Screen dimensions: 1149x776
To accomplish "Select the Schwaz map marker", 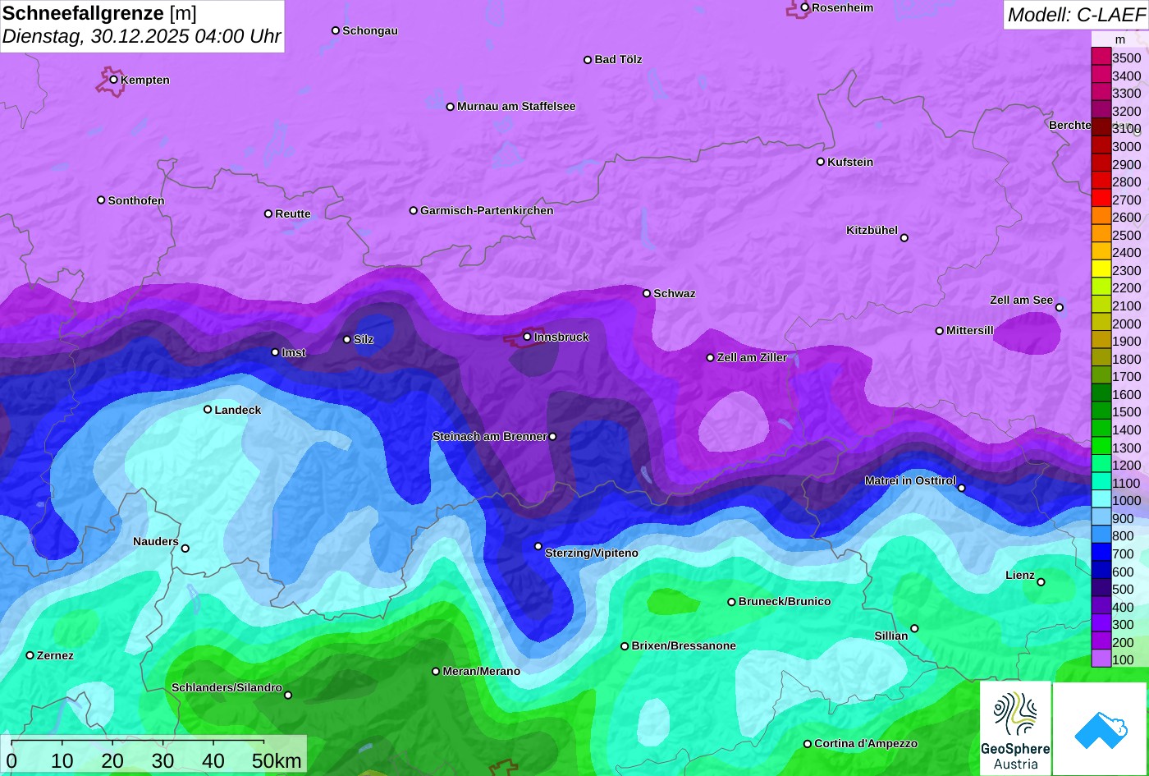I will (x=646, y=293).
